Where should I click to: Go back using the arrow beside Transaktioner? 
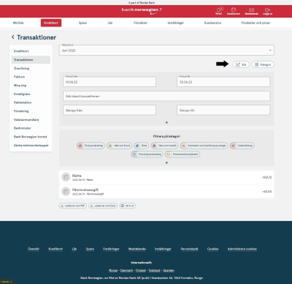pos(13,37)
